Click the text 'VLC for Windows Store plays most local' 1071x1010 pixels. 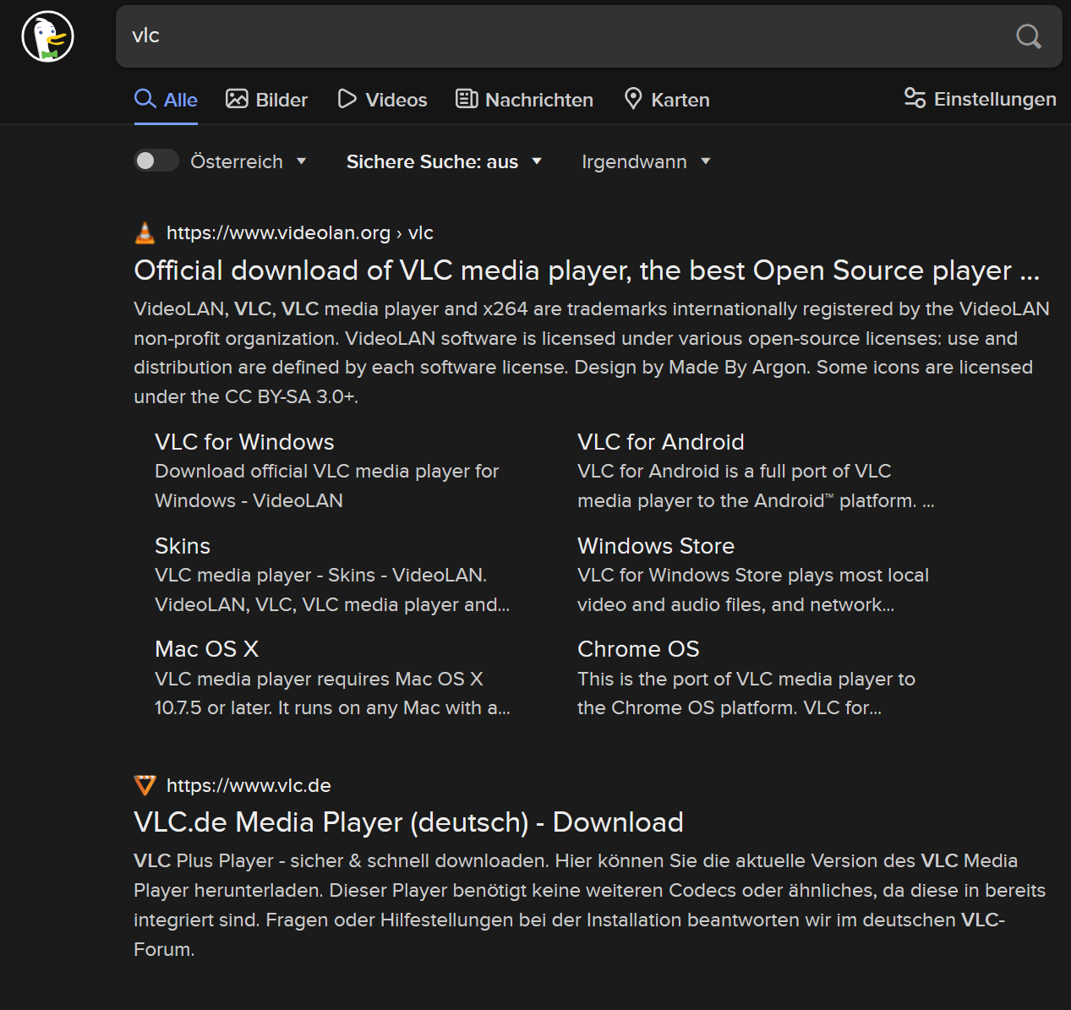point(753,576)
